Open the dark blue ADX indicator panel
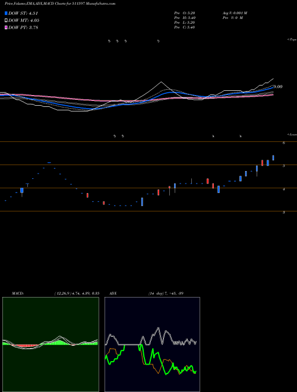Image resolution: width=297 pixels, height=392 pixels. (152, 344)
